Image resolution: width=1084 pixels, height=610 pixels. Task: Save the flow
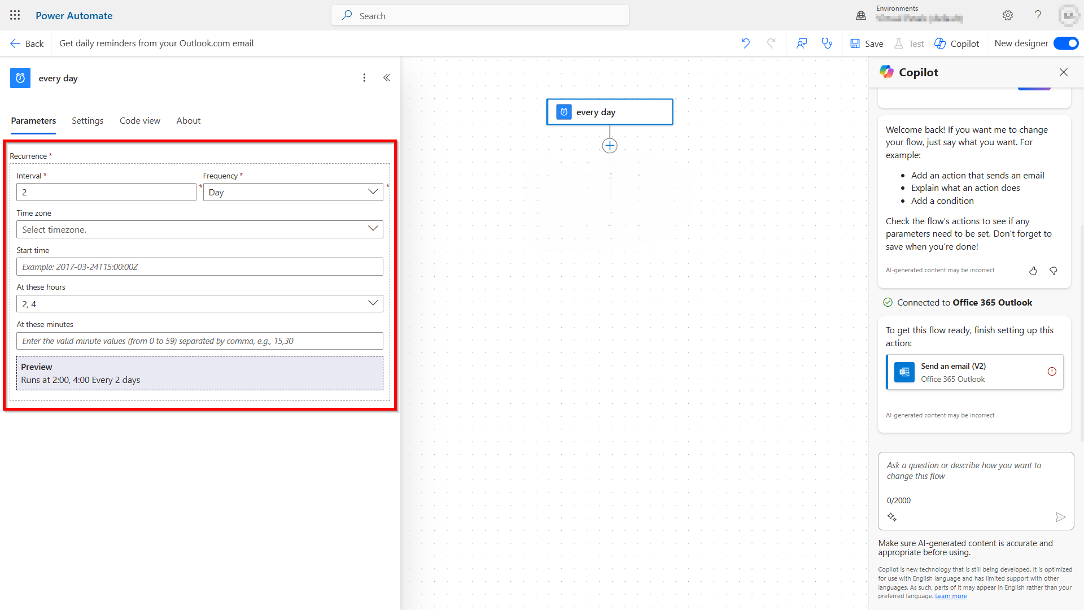(x=867, y=43)
